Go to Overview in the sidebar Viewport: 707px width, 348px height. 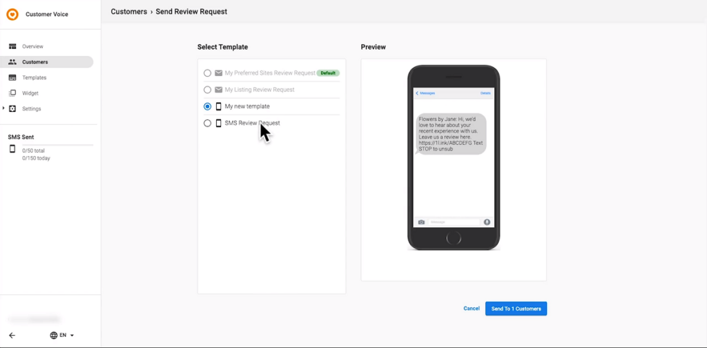tap(32, 46)
